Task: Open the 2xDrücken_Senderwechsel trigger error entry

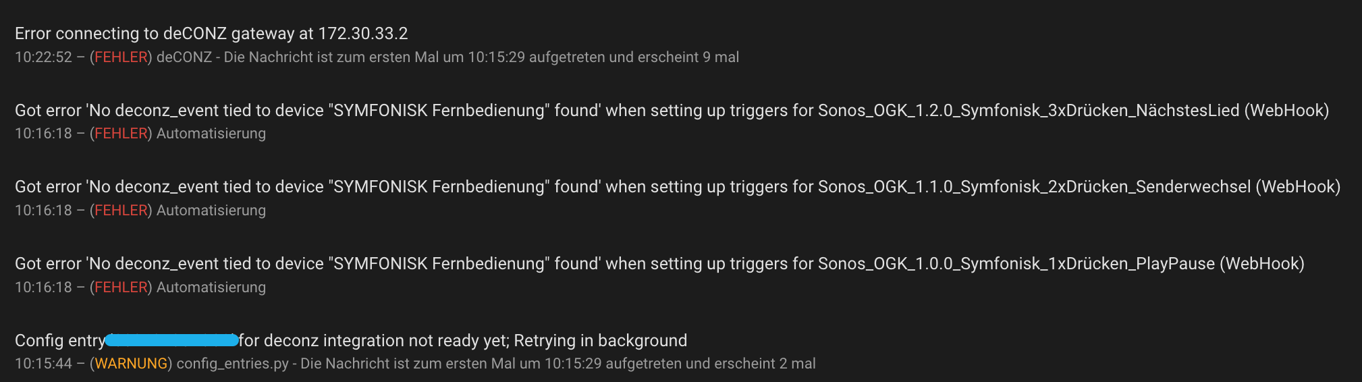Action: (678, 187)
